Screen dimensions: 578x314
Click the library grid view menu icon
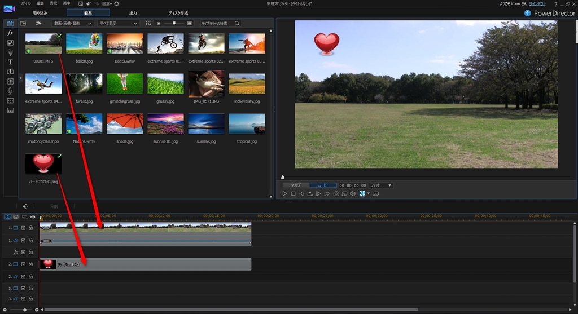148,23
